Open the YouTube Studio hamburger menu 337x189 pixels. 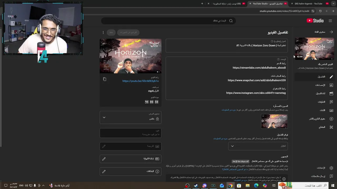(x=330, y=21)
